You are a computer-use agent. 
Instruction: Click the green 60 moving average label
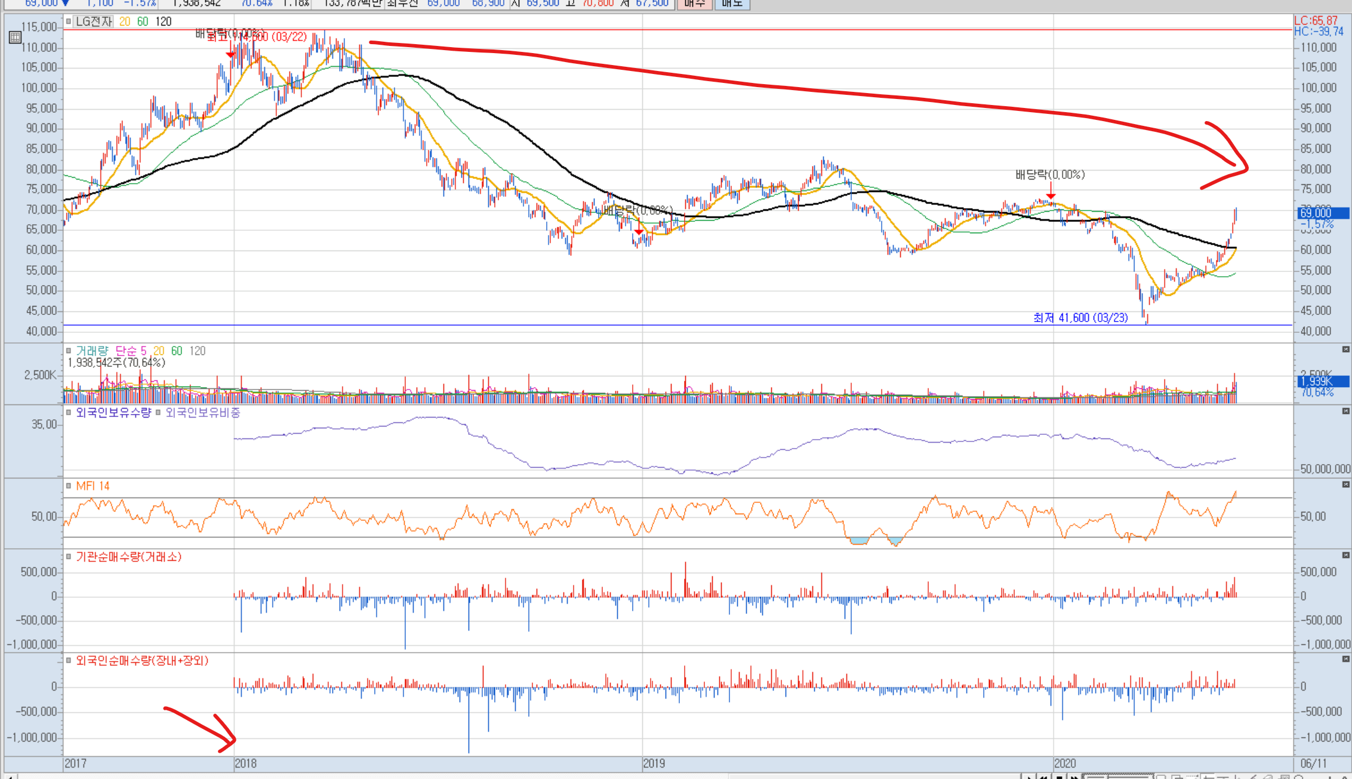[143, 21]
